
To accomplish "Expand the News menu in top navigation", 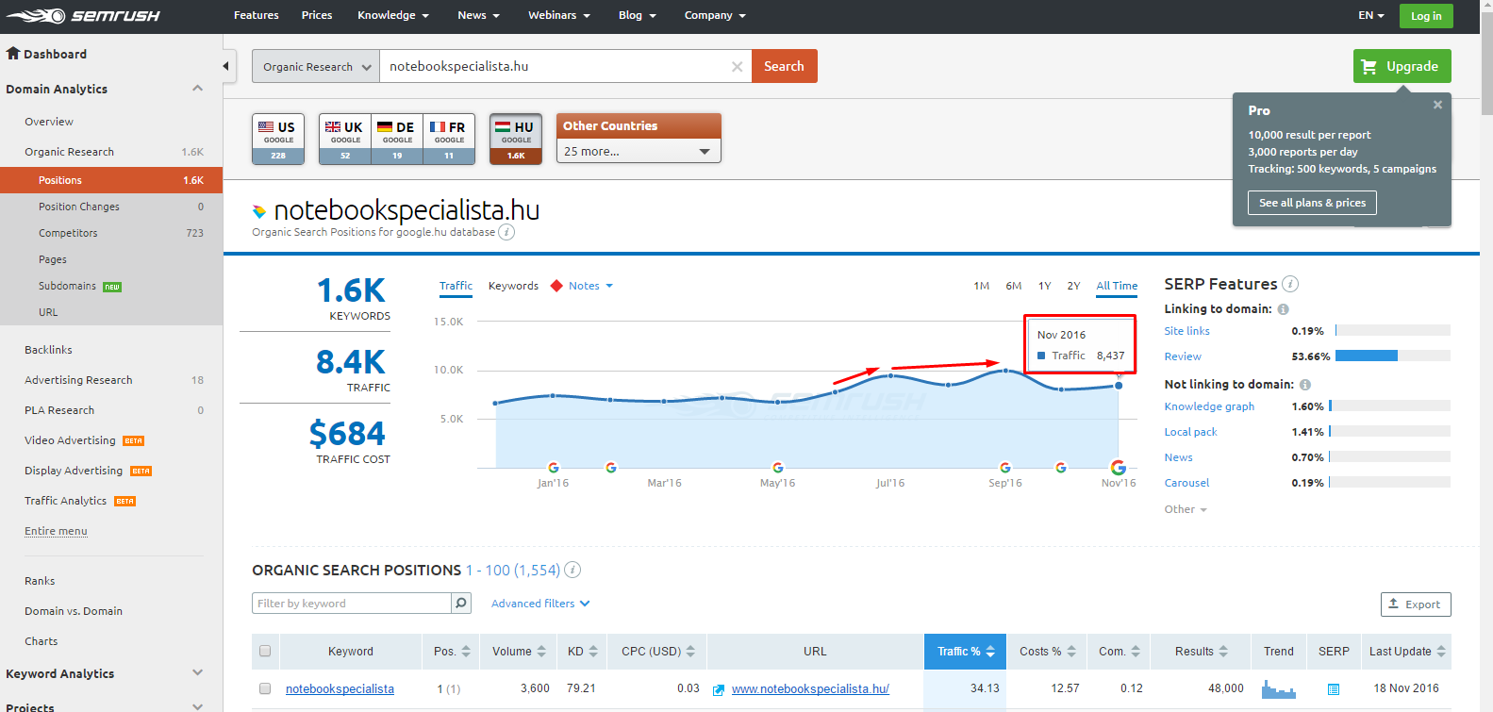I will tap(478, 15).
